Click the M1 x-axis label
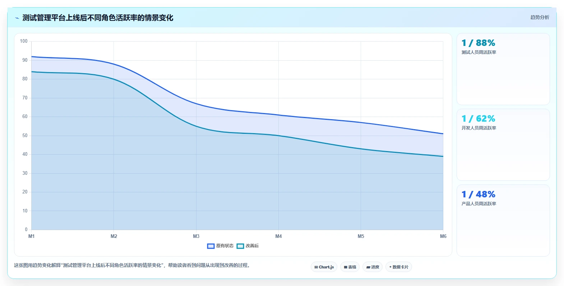 coord(32,236)
